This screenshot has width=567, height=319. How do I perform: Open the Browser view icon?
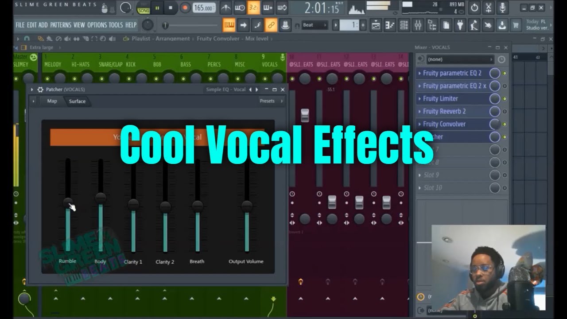432,25
